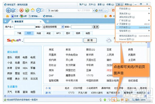Click the Back navigation arrow
This screenshot has width=155, height=104.
[x=9, y=10]
